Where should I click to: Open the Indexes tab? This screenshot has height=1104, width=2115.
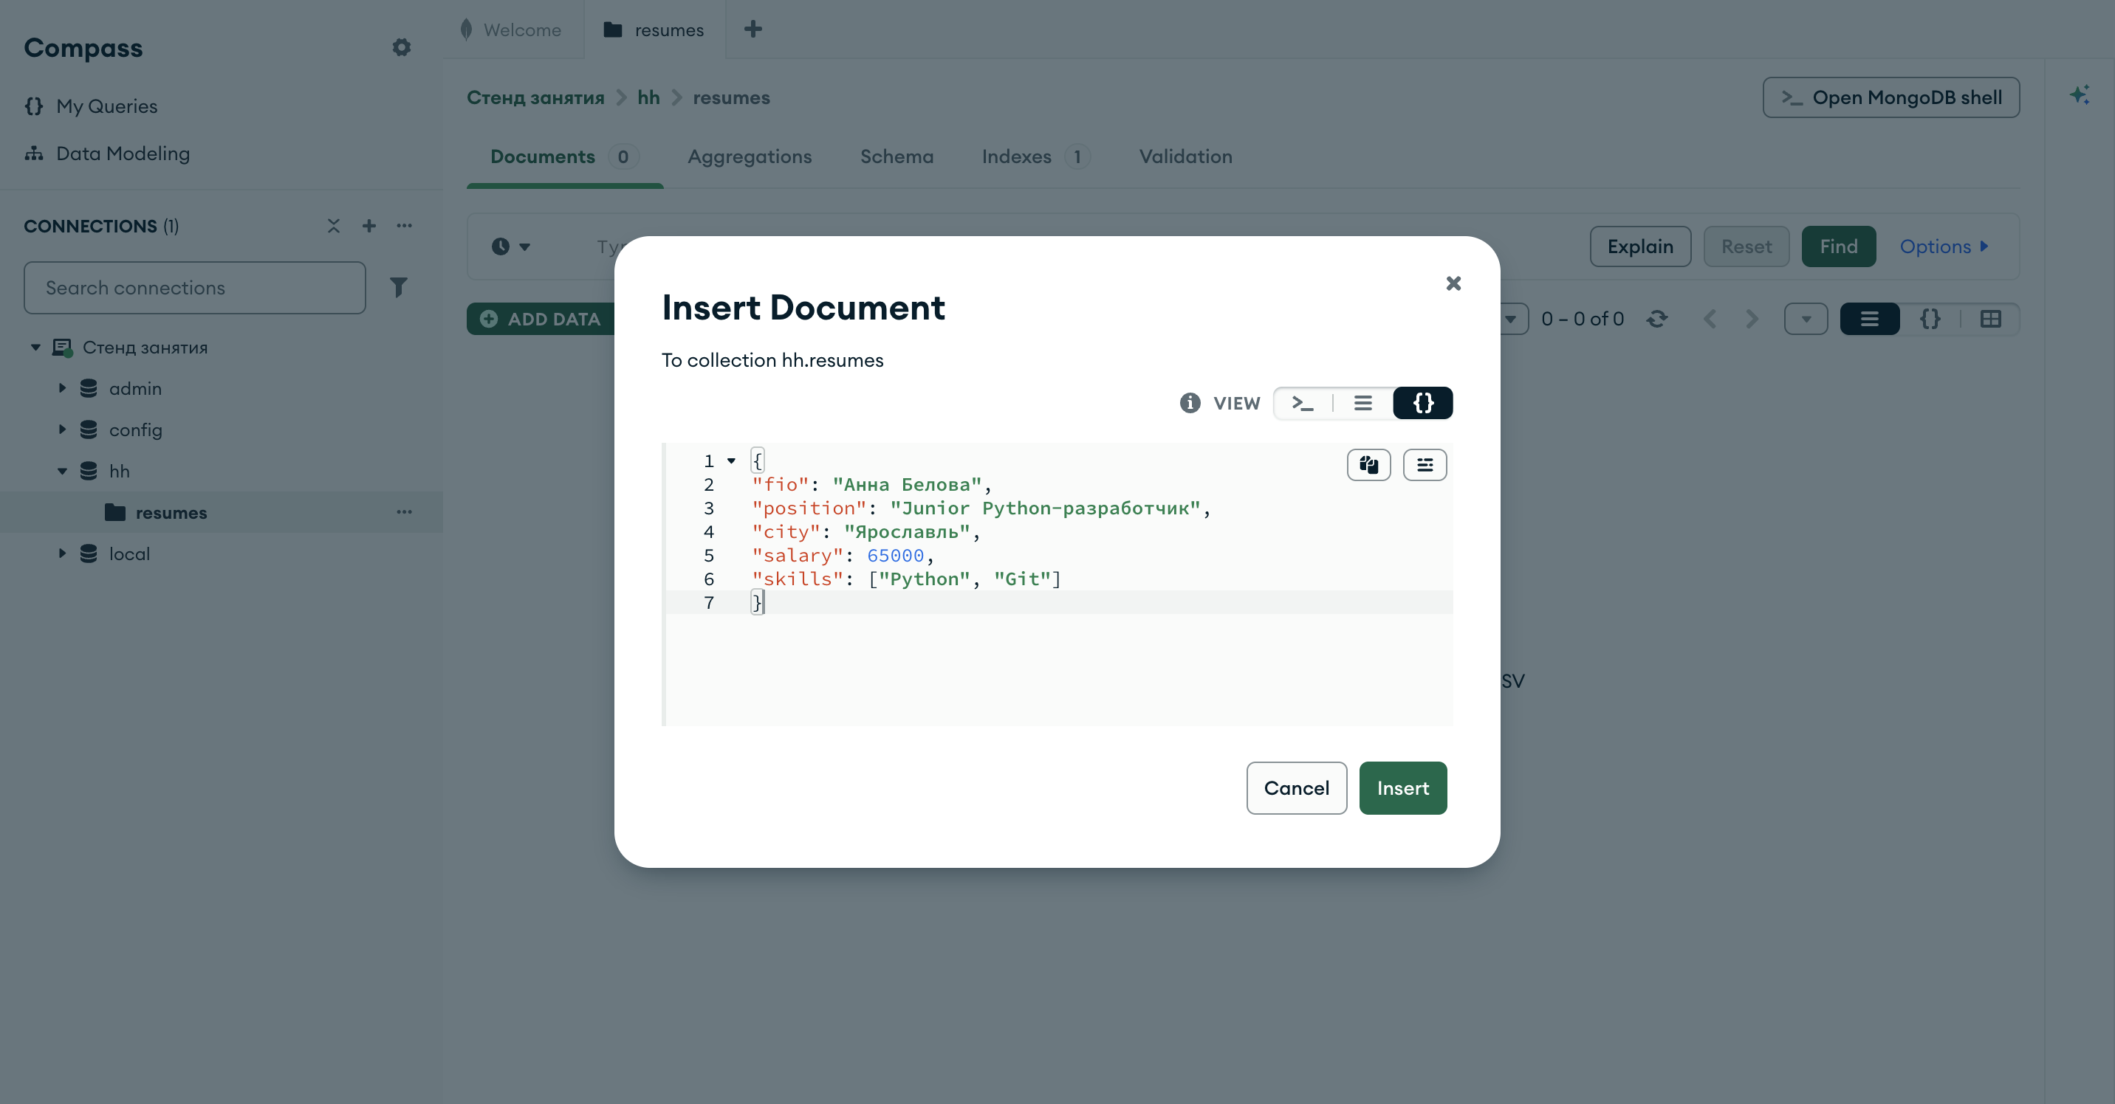1035,156
